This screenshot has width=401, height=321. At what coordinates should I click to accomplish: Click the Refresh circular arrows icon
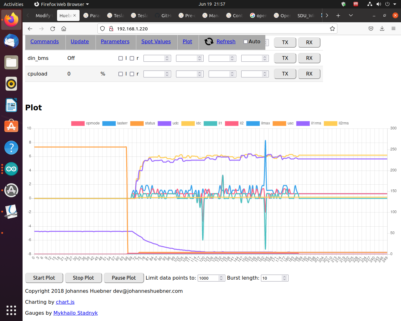209,41
